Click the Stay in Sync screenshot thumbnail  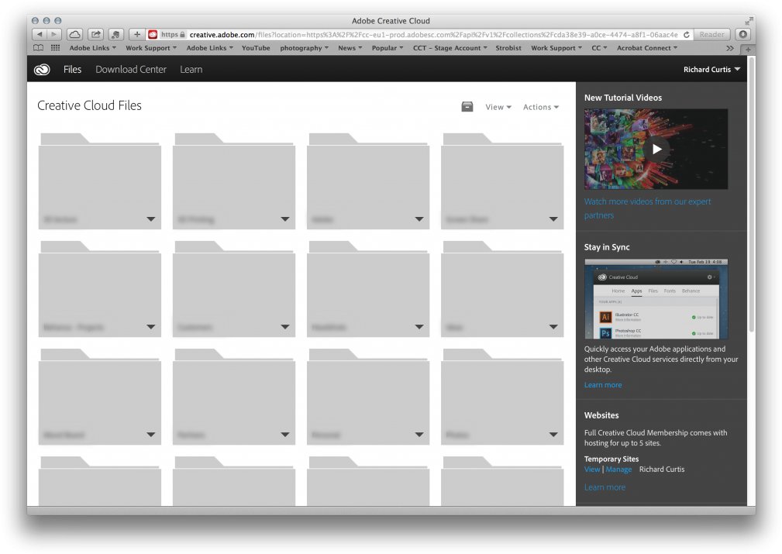pos(656,299)
